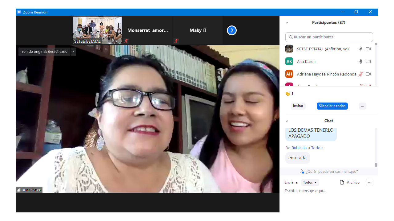Click participants list scrollbar

(376, 64)
